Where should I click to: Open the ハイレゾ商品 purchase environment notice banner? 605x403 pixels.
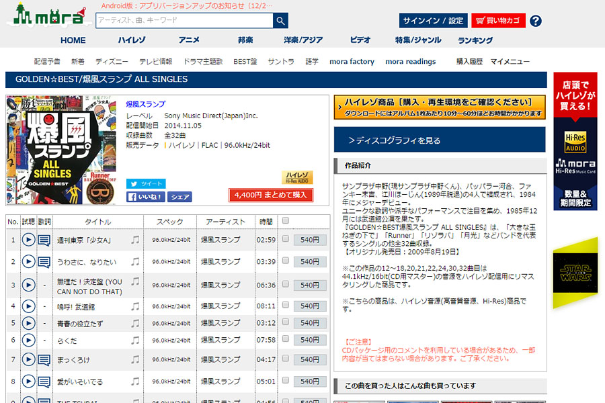440,107
